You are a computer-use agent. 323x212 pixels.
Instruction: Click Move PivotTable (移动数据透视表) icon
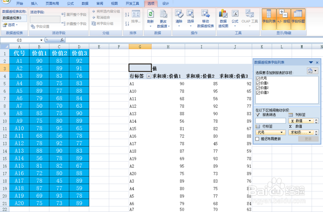click(x=205, y=14)
